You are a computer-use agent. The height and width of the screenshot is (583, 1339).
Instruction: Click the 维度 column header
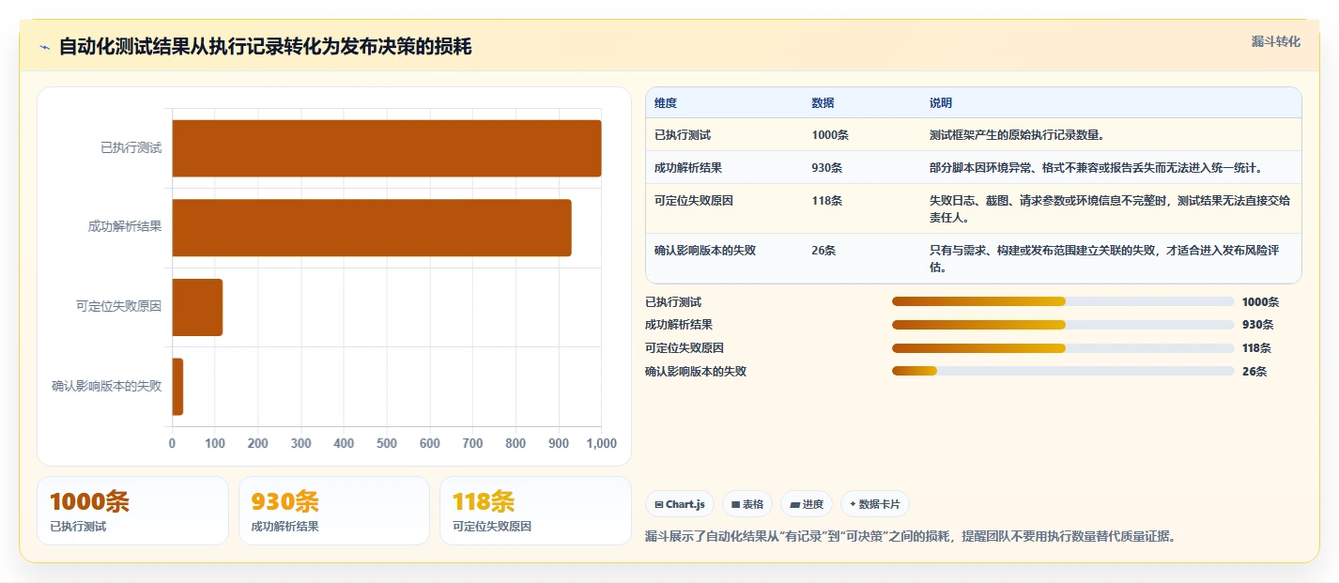pyautogui.click(x=666, y=102)
